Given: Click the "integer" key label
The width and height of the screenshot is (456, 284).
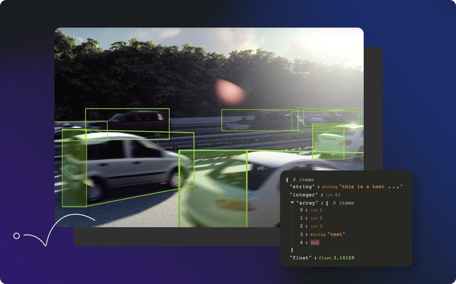Looking at the screenshot, I should [x=304, y=195].
